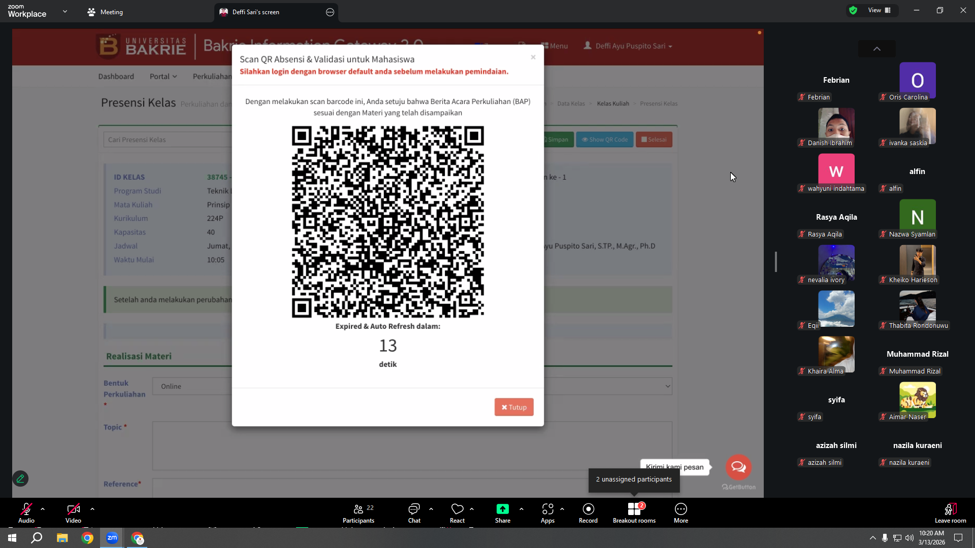Image resolution: width=975 pixels, height=548 pixels.
Task: Open Windows taskbar search
Action: [37, 538]
